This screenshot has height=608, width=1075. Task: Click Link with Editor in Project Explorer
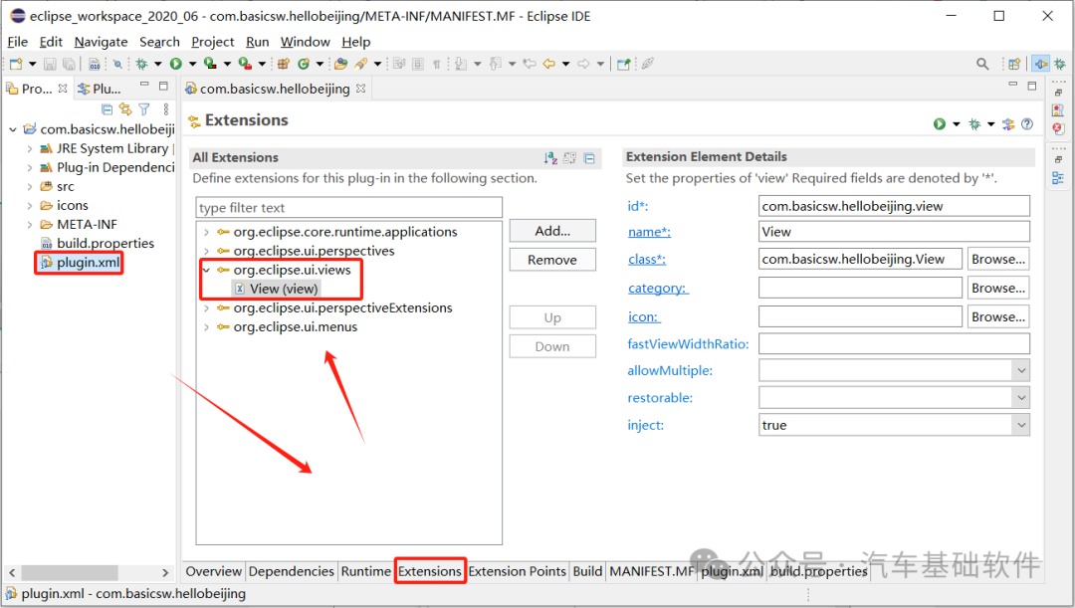[125, 109]
